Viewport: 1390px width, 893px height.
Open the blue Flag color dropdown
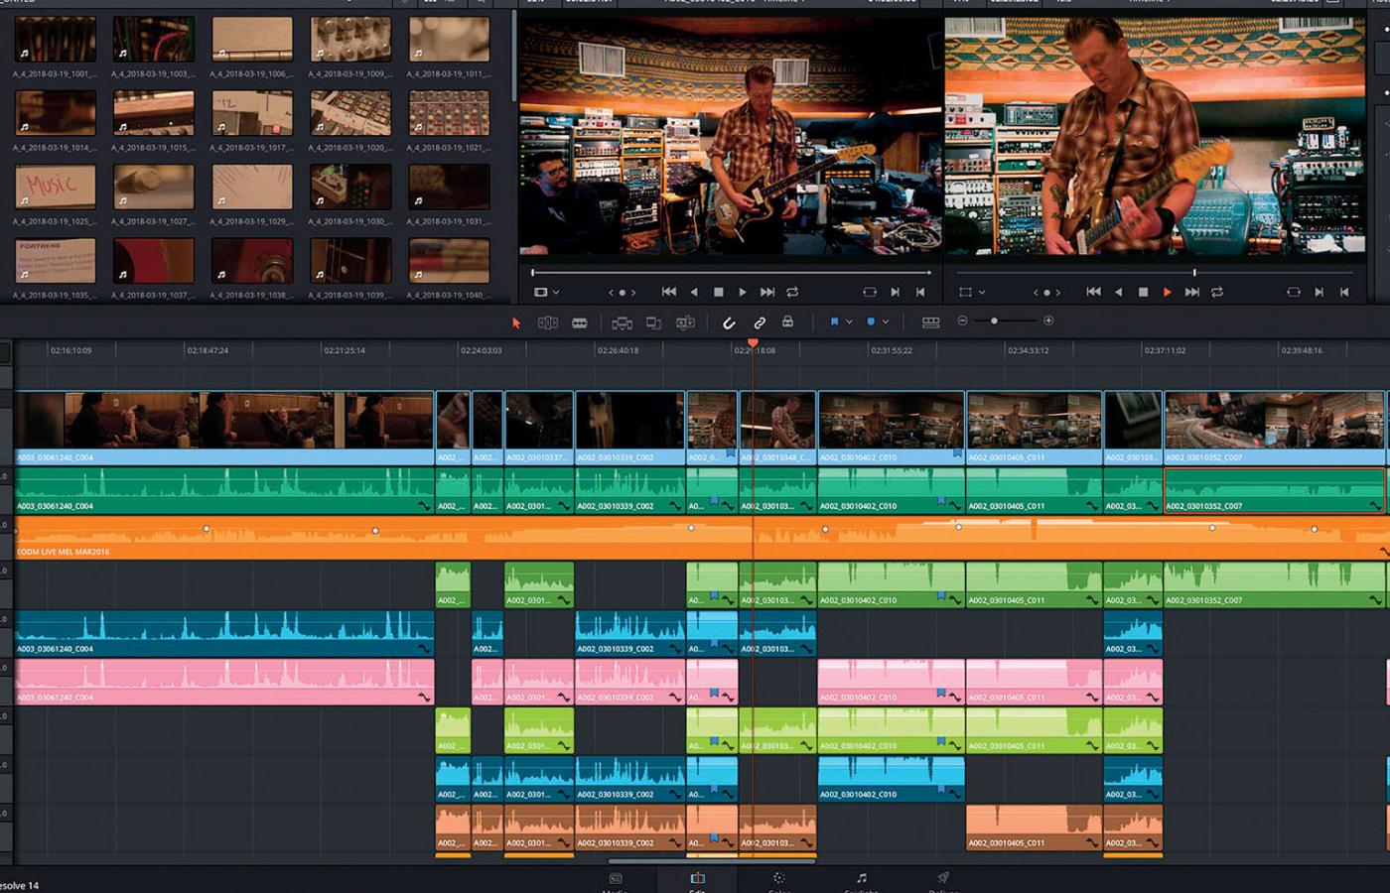[849, 322]
